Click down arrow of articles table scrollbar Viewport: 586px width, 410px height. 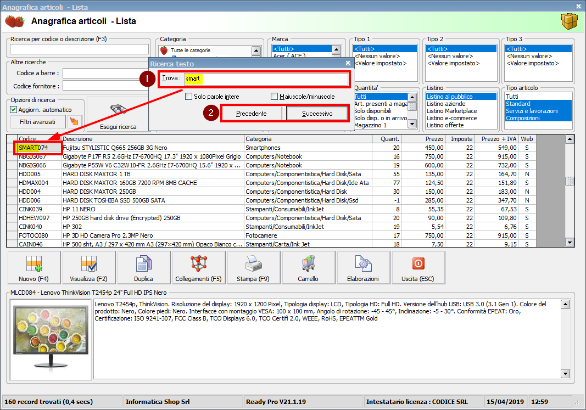coord(570,243)
